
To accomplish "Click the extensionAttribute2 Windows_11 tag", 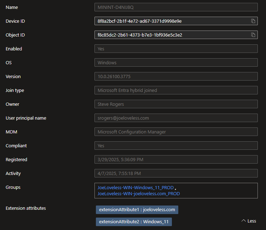I will click(134, 222).
